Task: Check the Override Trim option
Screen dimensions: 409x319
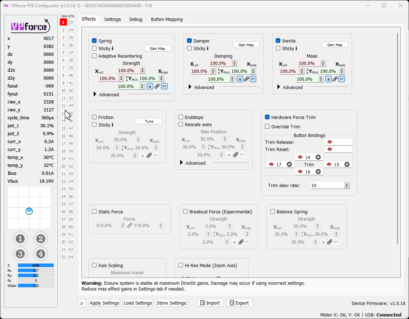Action: click(x=267, y=127)
